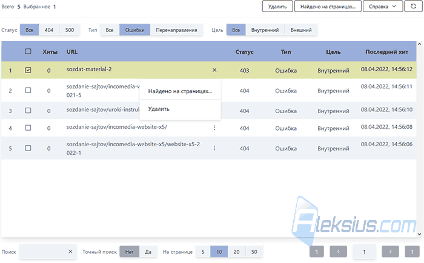This screenshot has width=424, height=263.
Task: Close the menu for sozdat-material-2 row
Action: click(214, 70)
